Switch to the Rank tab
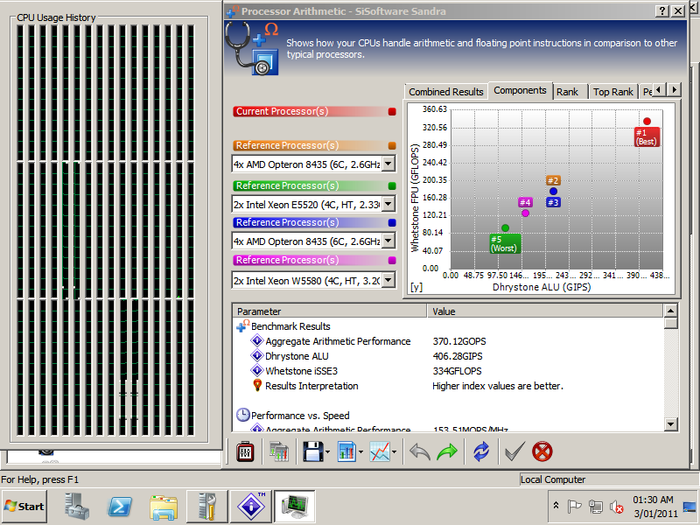Image resolution: width=700 pixels, height=525 pixels. pos(567,92)
